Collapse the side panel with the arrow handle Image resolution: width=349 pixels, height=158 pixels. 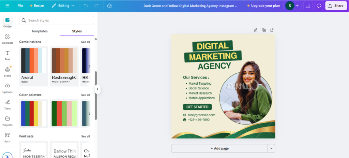point(97,89)
